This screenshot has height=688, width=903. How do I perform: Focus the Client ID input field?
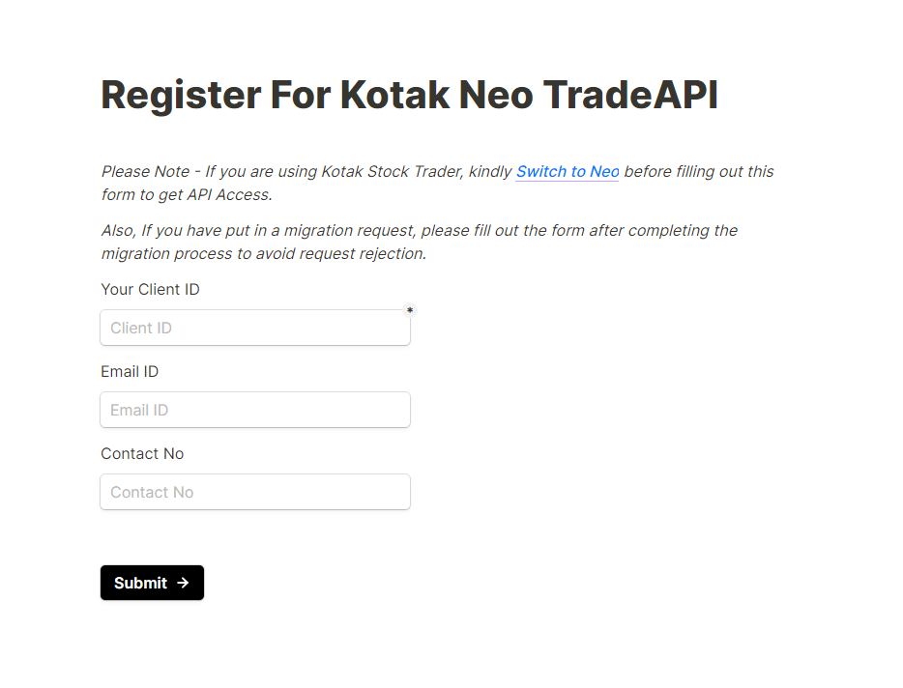pyautogui.click(x=255, y=328)
